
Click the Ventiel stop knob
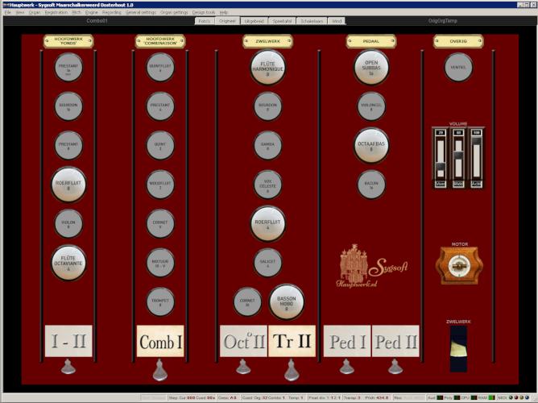[458, 68]
